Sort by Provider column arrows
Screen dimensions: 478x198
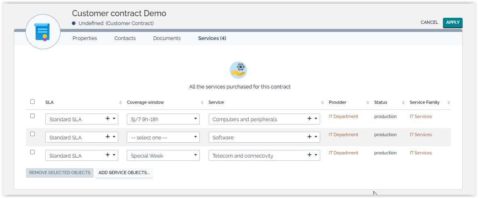pos(367,103)
